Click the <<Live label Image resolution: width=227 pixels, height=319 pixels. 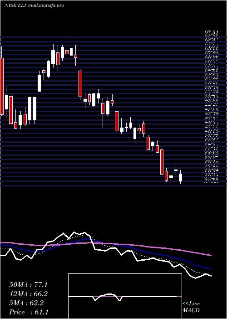click(x=191, y=304)
